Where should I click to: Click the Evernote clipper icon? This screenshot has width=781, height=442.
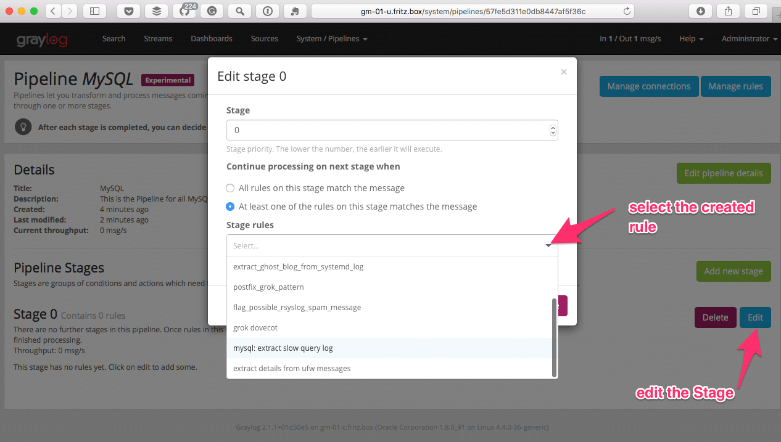(295, 11)
